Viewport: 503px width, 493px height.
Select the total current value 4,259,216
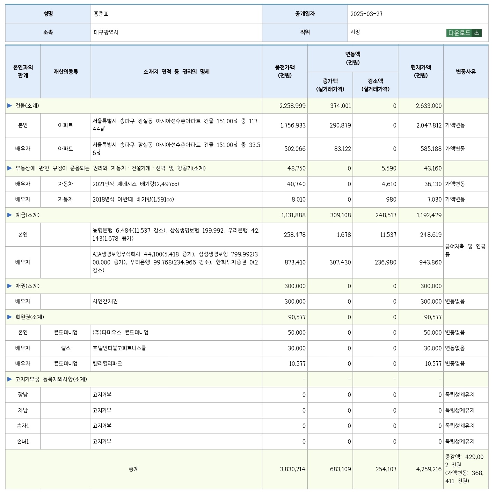point(429,469)
